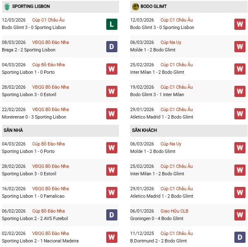Image resolution: width=248 pixels, height=247 pixels.
Task: Click D badge beside B.Dortmund 2-2 Bodo Glimt
Action: 240,237
